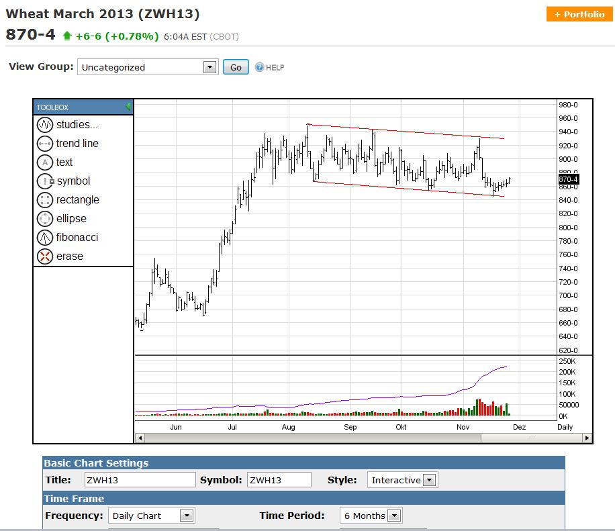Click the 250K volume axis label
Viewport: 615px width, 531px height.
click(567, 361)
